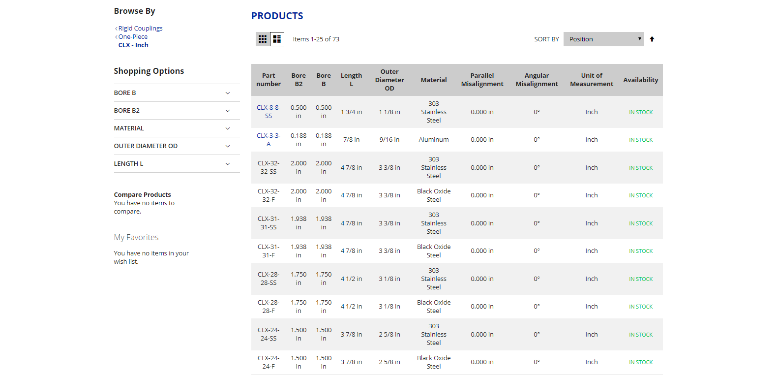The height and width of the screenshot is (375, 777).
Task: Switch to grid view icon
Action: tap(263, 39)
